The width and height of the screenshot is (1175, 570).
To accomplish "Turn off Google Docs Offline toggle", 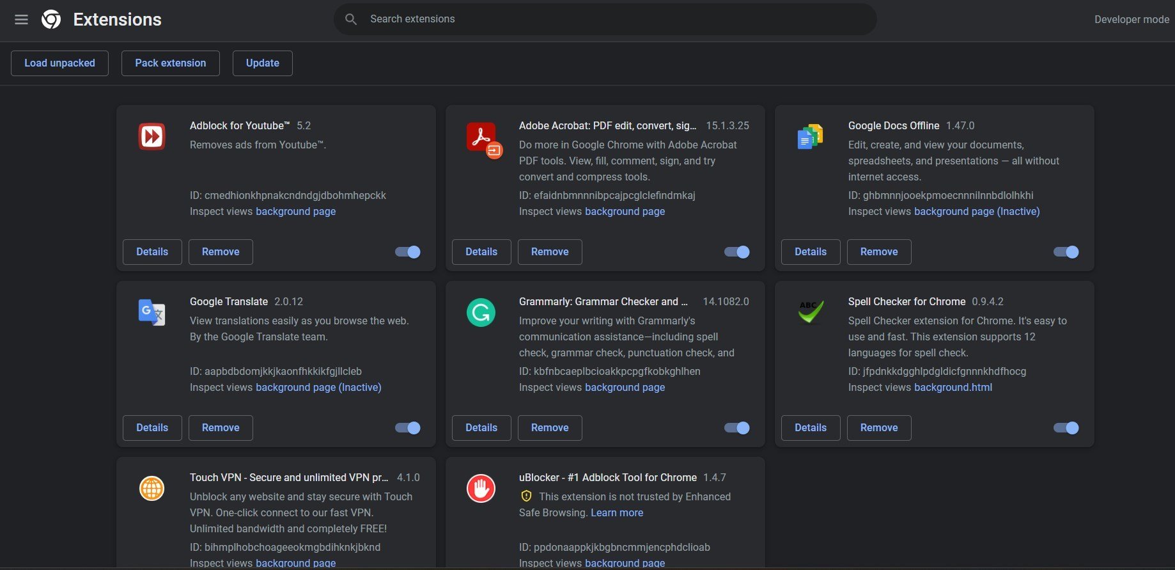I will click(1066, 252).
